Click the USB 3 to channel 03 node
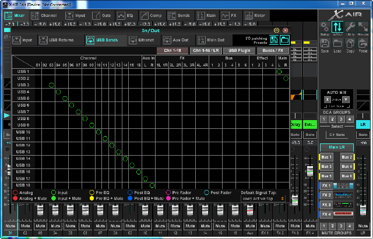 [x=52, y=85]
